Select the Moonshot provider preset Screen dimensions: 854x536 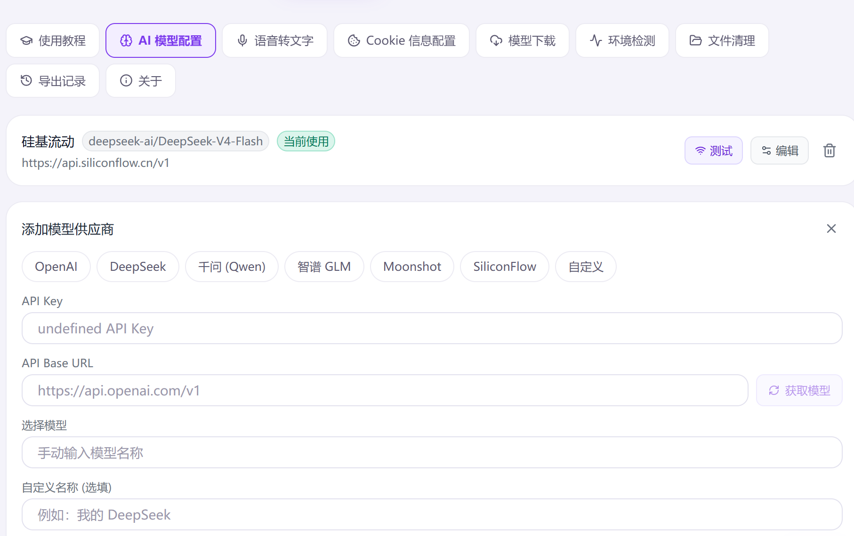pos(412,267)
